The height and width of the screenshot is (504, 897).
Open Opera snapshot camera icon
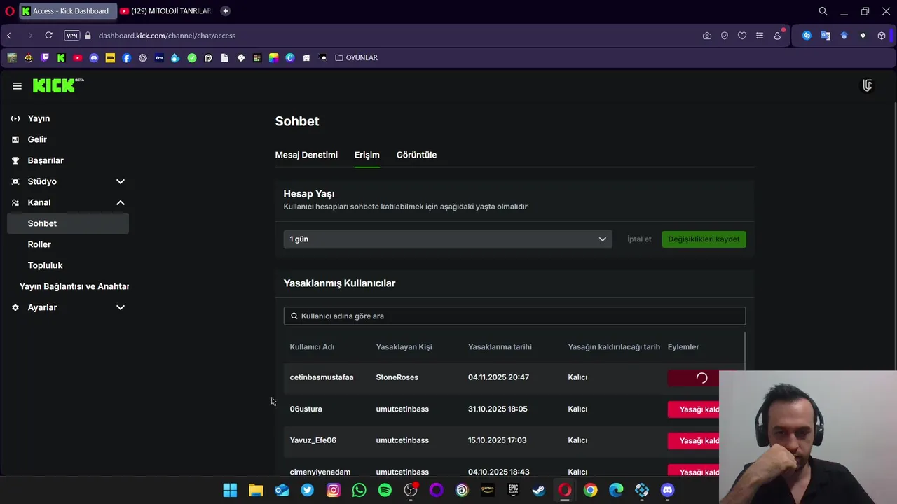(x=707, y=36)
